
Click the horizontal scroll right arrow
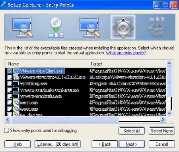coord(163,119)
